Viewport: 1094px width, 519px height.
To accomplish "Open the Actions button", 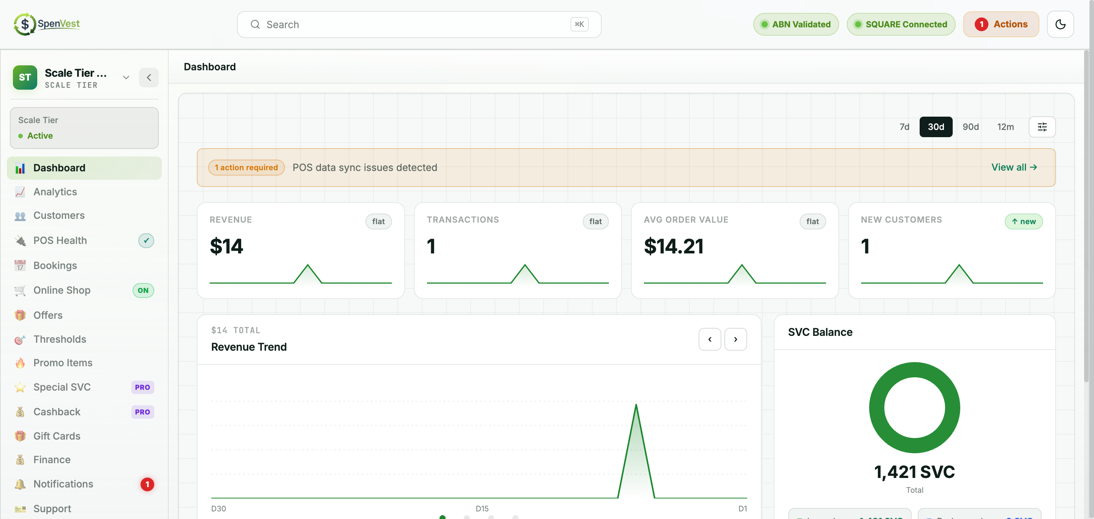I will 1001,24.
